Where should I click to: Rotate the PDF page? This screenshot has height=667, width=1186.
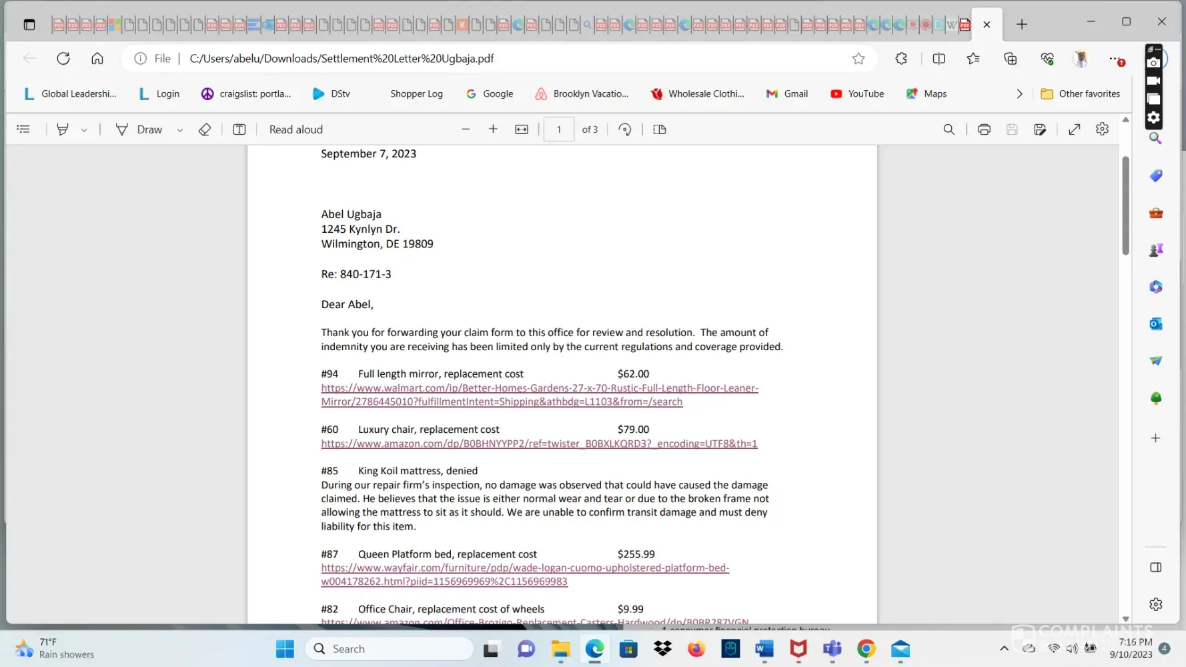pos(624,129)
